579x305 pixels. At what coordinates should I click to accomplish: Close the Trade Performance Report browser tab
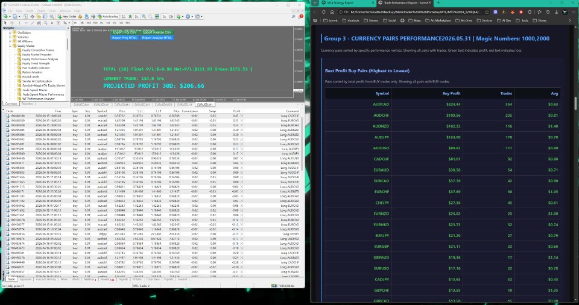430,2
